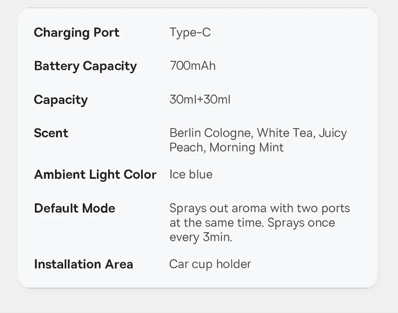Click the Default Mode label

[74, 209]
